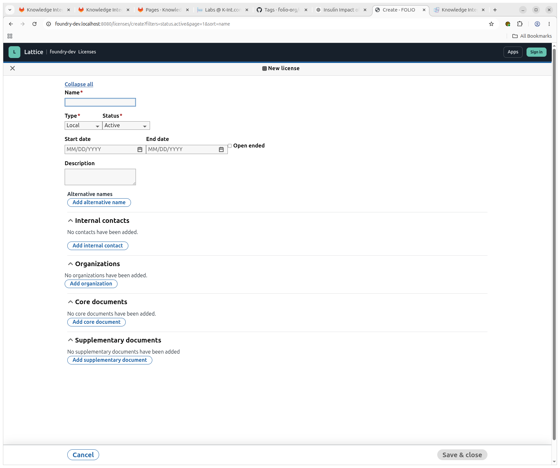560x468 pixels.
Task: Click Add supplementary document button
Action: click(110, 360)
